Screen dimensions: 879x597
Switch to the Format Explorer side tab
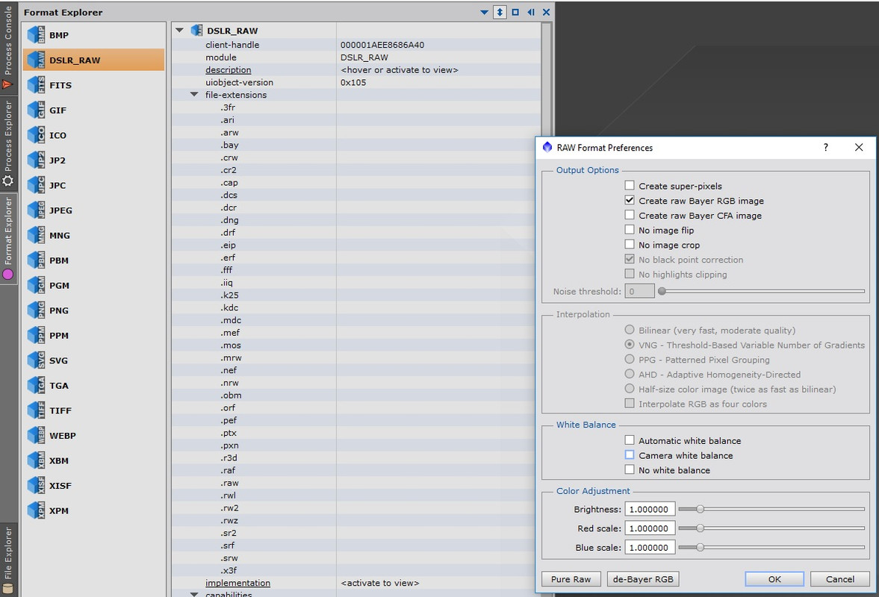pyautogui.click(x=8, y=238)
